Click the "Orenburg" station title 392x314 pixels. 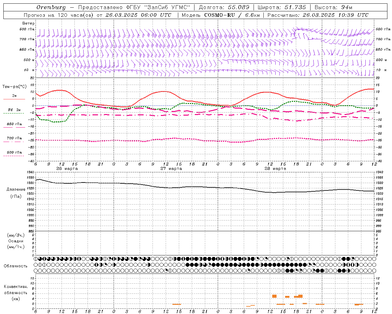[x=51, y=7]
